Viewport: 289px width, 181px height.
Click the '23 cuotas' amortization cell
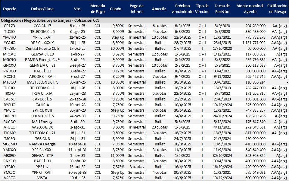coord(160,127)
